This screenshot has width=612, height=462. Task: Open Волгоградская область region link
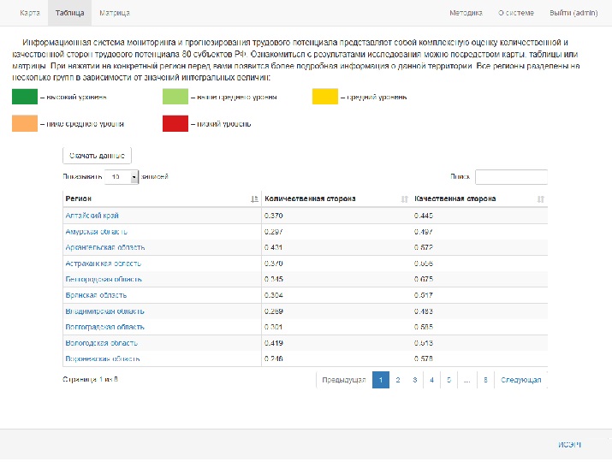click(x=104, y=327)
